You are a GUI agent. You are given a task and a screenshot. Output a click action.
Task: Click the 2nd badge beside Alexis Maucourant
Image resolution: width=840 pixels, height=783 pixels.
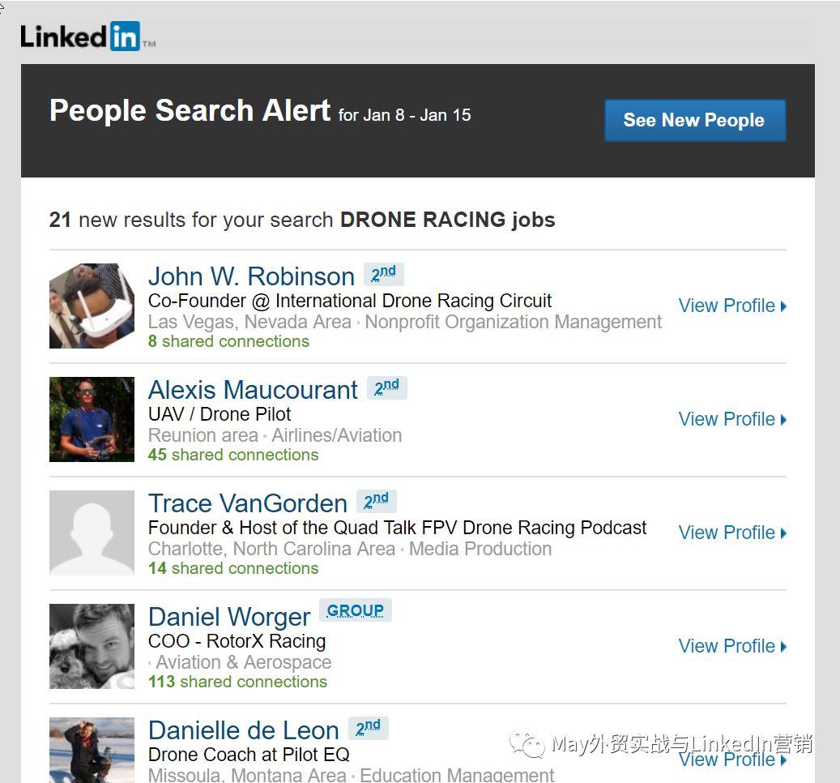click(x=386, y=387)
